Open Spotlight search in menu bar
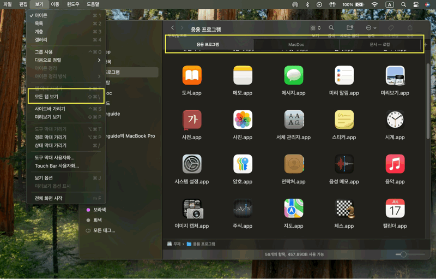The width and height of the screenshot is (436, 279). point(403,4)
